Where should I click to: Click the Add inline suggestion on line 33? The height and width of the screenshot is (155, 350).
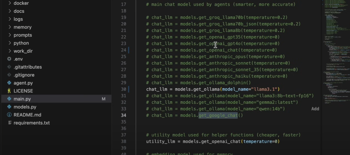tap(315, 109)
